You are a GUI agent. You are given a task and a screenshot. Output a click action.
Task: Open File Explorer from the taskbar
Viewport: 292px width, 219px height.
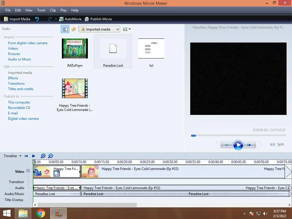(x=23, y=213)
